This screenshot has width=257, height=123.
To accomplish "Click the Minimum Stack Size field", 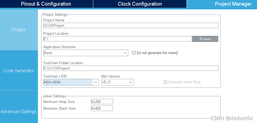I will pos(102,108).
